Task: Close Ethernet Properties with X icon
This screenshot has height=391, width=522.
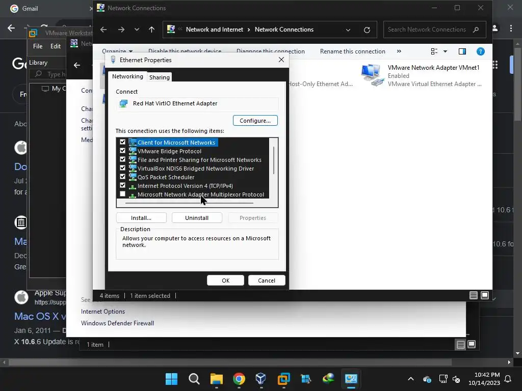Action: 281,60
